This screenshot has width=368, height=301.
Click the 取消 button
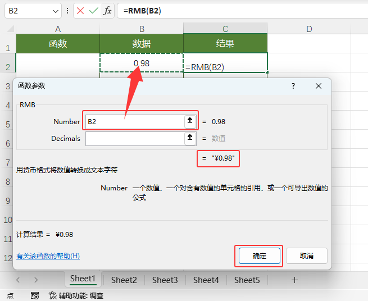(307, 256)
